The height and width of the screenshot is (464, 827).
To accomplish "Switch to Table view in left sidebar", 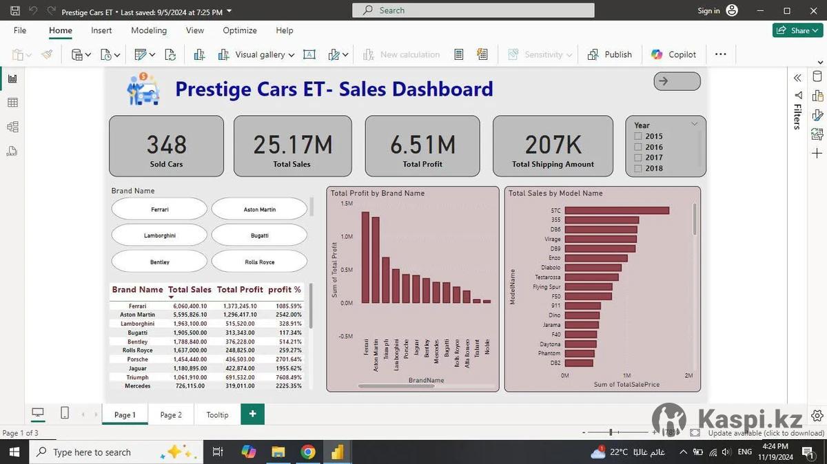I will pyautogui.click(x=12, y=103).
